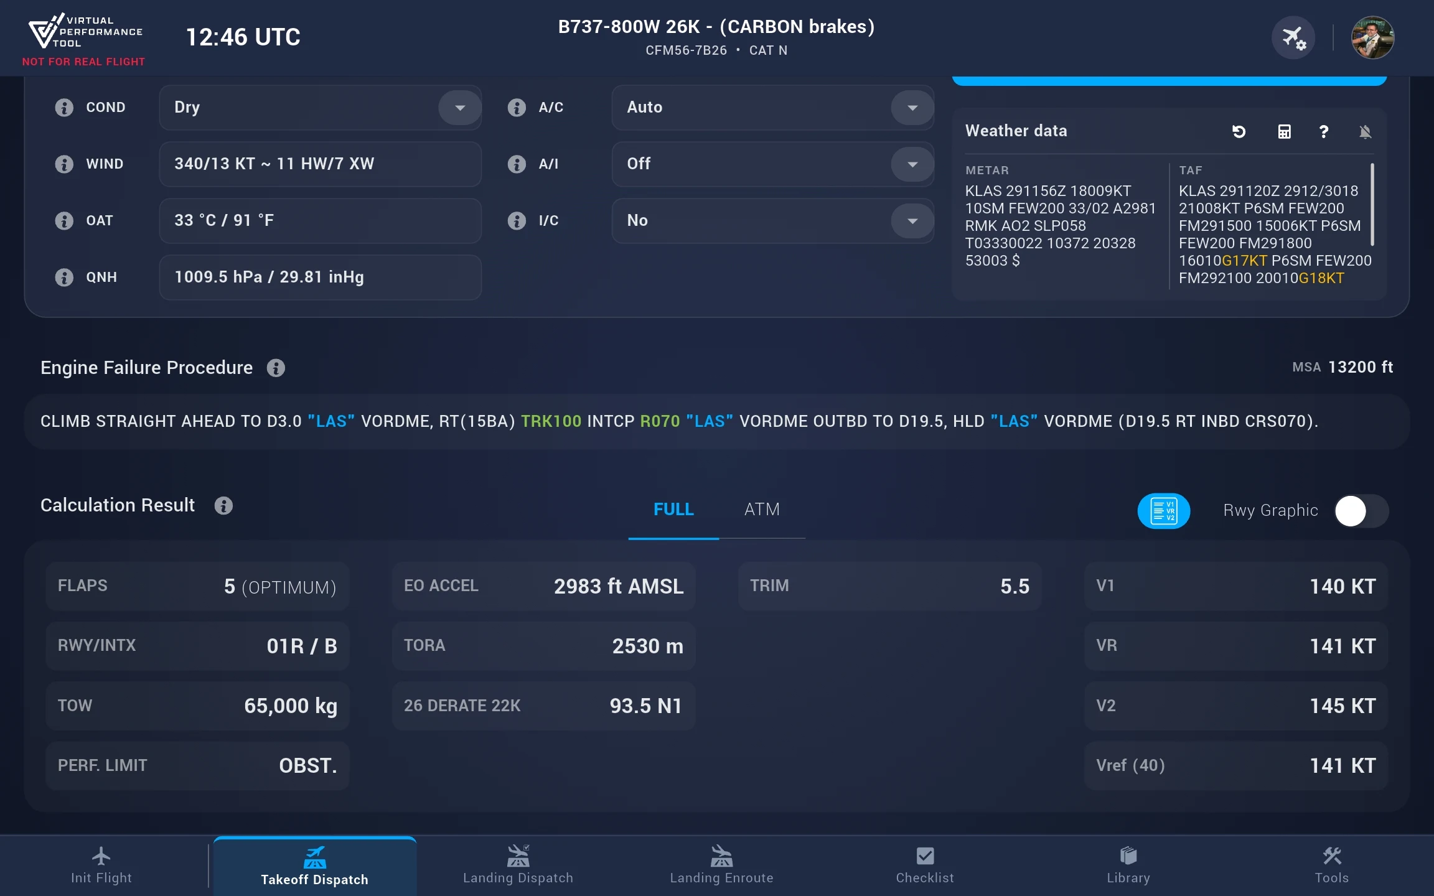Switch to FULL thrust tab
Viewport: 1434px width, 896px height.
tap(673, 510)
